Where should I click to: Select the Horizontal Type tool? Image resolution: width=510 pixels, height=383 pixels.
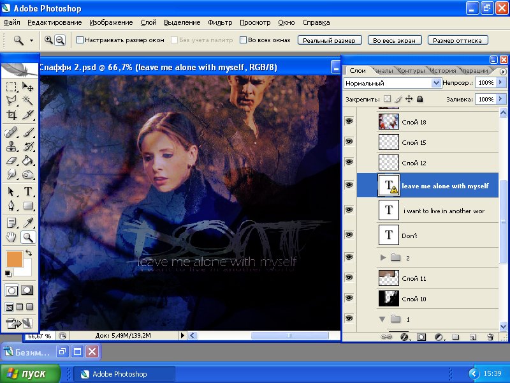tap(29, 191)
